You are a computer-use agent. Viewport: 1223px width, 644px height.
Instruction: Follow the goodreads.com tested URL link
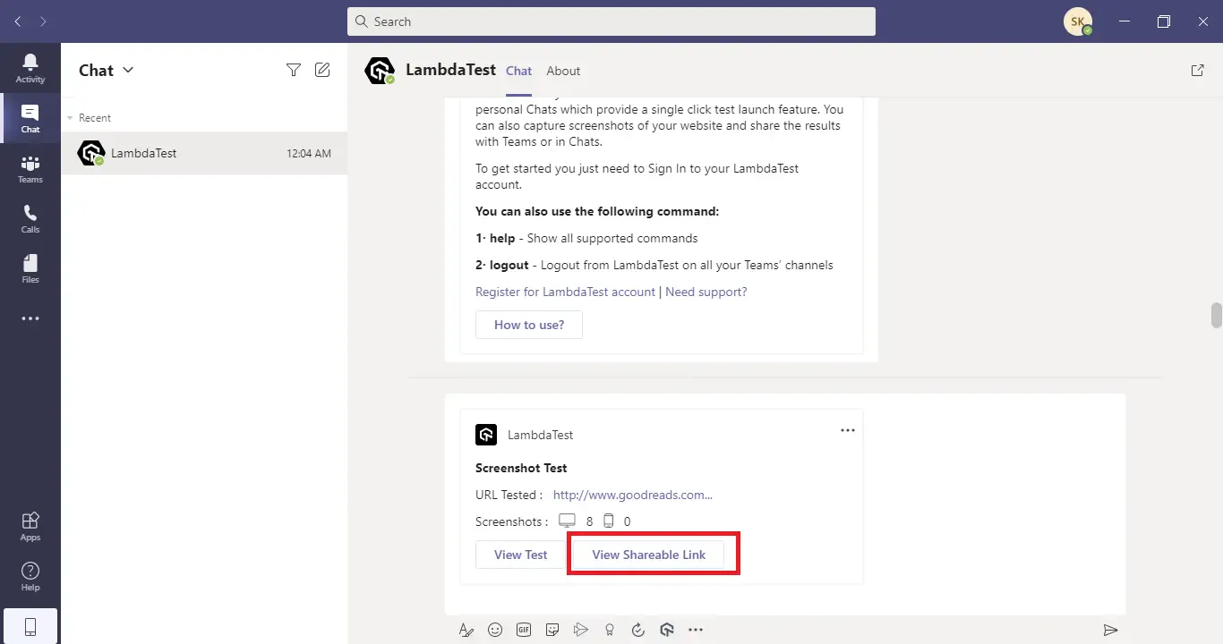pos(632,494)
